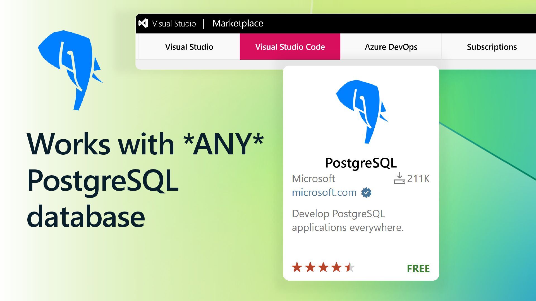Click the first rating star
The height and width of the screenshot is (301, 536).
[297, 267]
